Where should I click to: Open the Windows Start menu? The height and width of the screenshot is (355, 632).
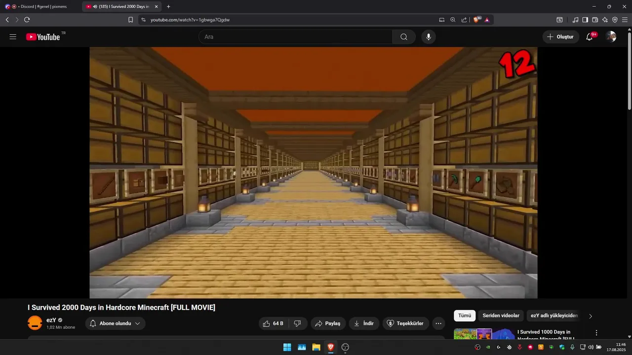[x=287, y=347]
